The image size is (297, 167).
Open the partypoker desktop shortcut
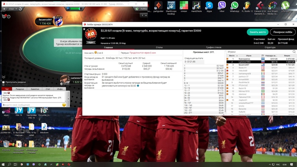pyautogui.click(x=158, y=7)
